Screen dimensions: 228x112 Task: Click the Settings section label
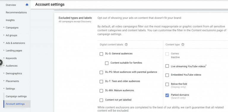point(10,89)
